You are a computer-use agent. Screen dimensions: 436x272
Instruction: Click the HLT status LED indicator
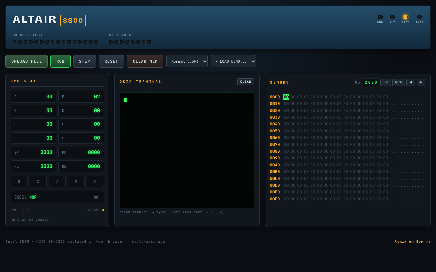coord(392,17)
